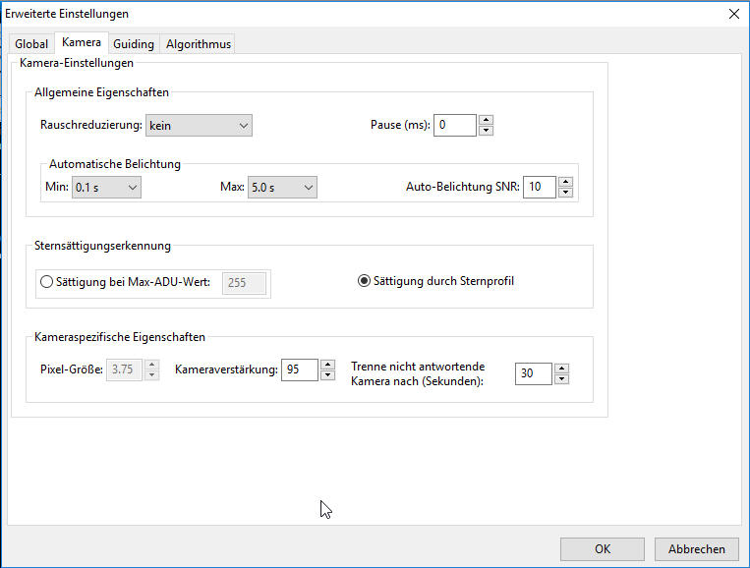This screenshot has height=568, width=750.
Task: Select Sättigung bei Max-ADU-Wert radio option
Action: [46, 282]
